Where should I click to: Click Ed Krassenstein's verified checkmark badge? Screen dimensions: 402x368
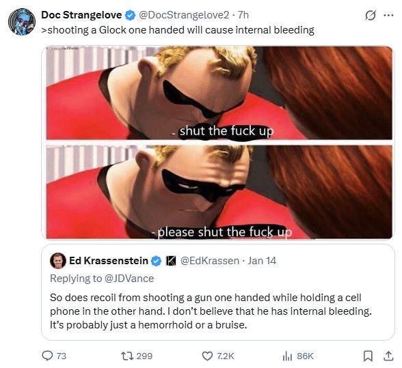coord(156,261)
